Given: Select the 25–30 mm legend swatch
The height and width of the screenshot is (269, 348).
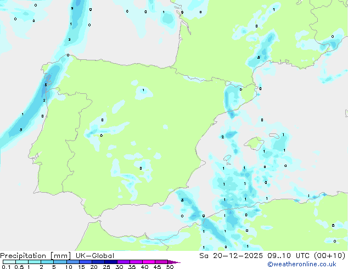Looking at the screenshot, I should [x=110, y=262].
